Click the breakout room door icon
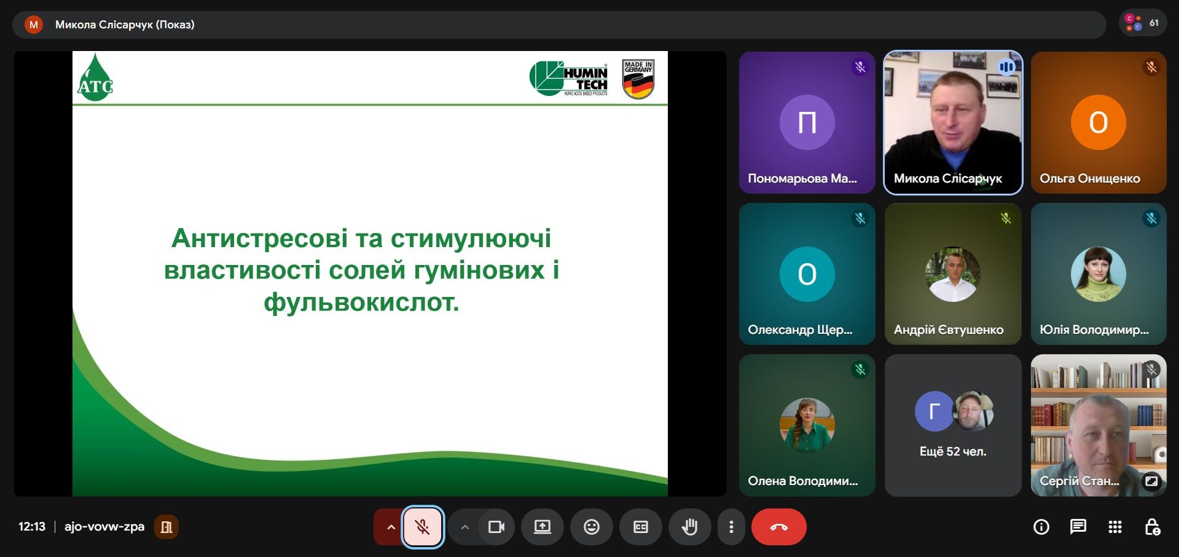Viewport: 1179px width, 557px height. click(x=166, y=527)
